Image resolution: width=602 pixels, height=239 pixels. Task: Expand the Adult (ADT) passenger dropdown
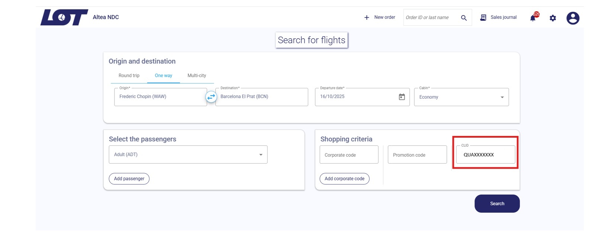point(261,155)
